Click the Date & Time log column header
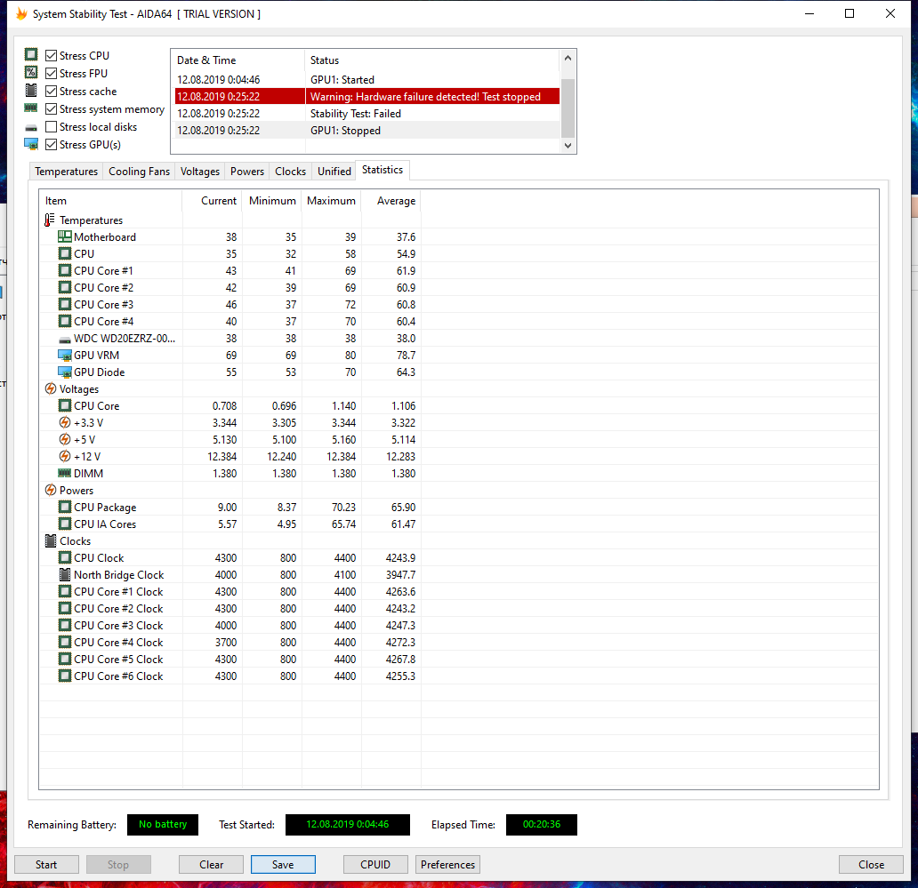The width and height of the screenshot is (918, 888). click(x=239, y=60)
